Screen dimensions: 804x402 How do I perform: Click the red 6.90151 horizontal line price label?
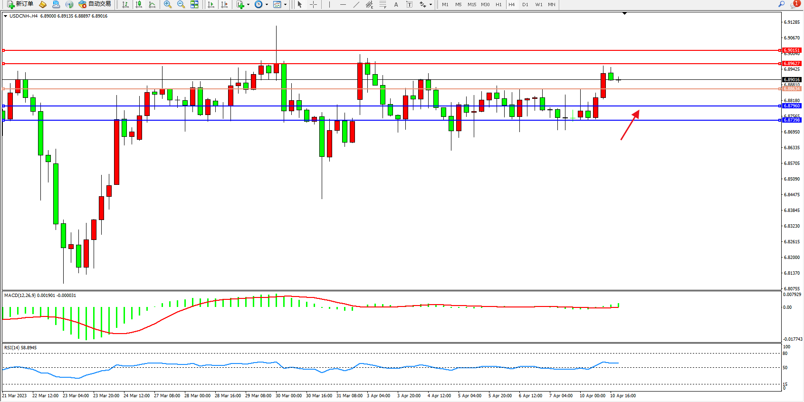(x=791, y=50)
